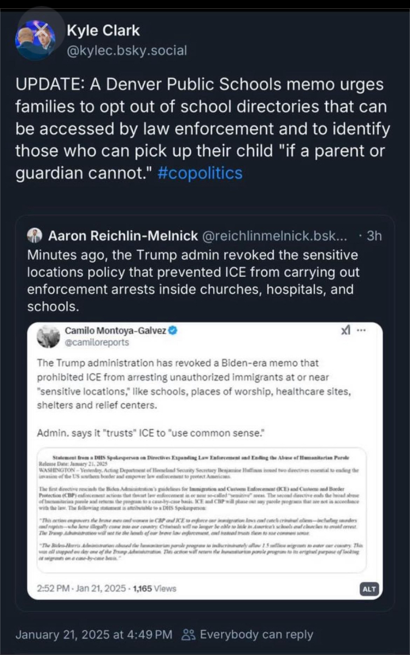Click the Grok icon on embedded tweet

(x=345, y=331)
